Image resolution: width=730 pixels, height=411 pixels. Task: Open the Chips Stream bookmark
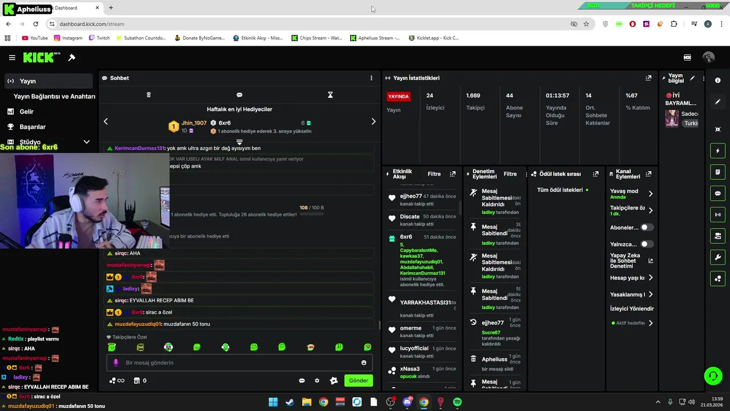(x=317, y=38)
